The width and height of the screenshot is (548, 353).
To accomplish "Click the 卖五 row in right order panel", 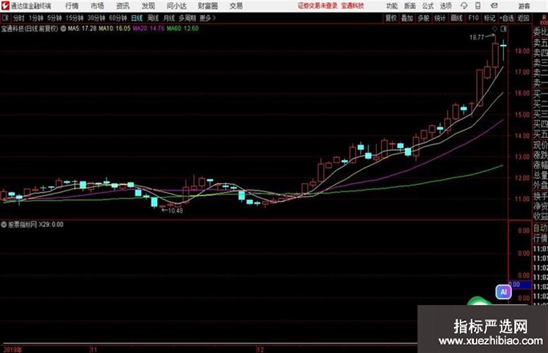I will [540, 43].
